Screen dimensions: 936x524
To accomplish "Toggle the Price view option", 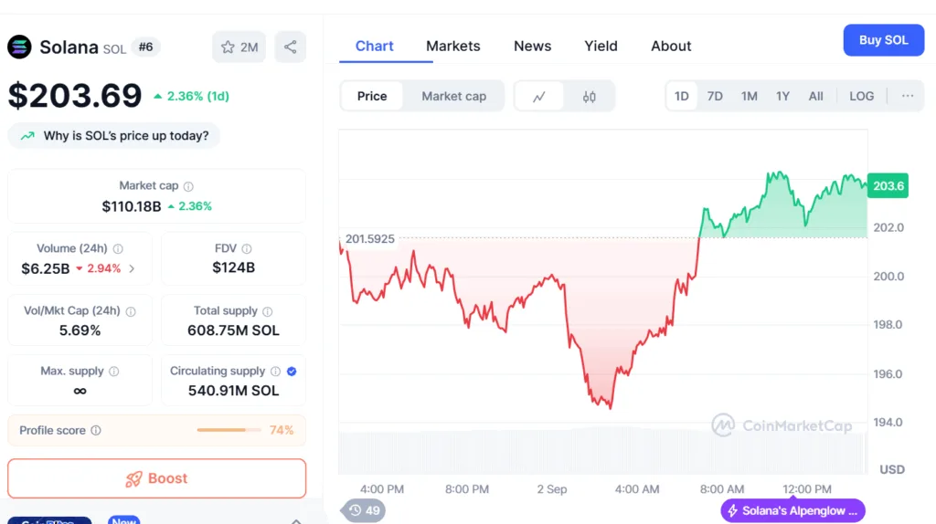I will pyautogui.click(x=372, y=96).
